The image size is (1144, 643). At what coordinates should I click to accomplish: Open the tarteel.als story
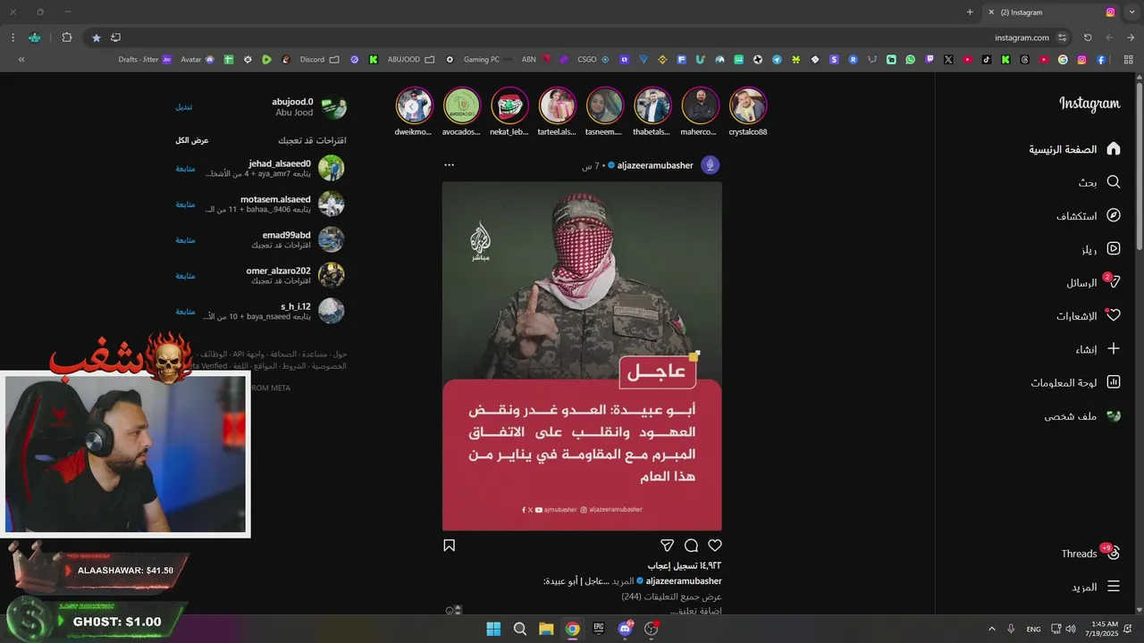pos(557,105)
